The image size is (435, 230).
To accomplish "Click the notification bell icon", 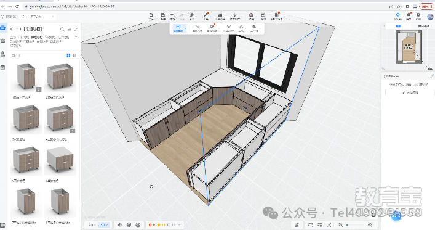I will pyautogui.click(x=409, y=15).
